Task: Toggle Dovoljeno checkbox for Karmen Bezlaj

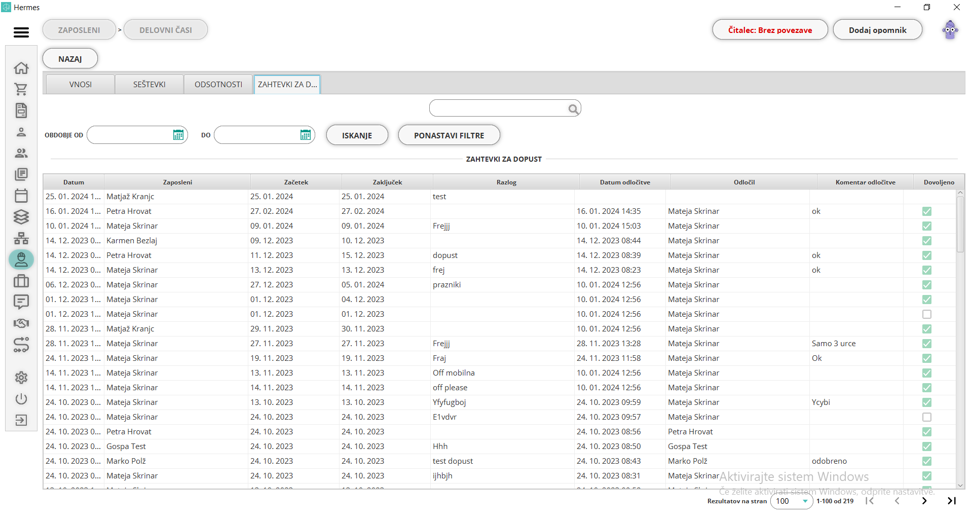Action: click(927, 241)
